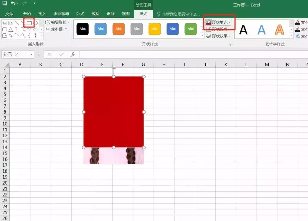This screenshot has width=308, height=221.
Task: Select the column H header
Action: [164, 65]
